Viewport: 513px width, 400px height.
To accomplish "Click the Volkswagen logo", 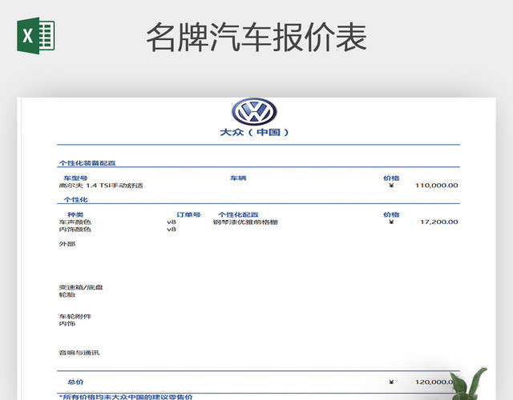I will pyautogui.click(x=254, y=111).
